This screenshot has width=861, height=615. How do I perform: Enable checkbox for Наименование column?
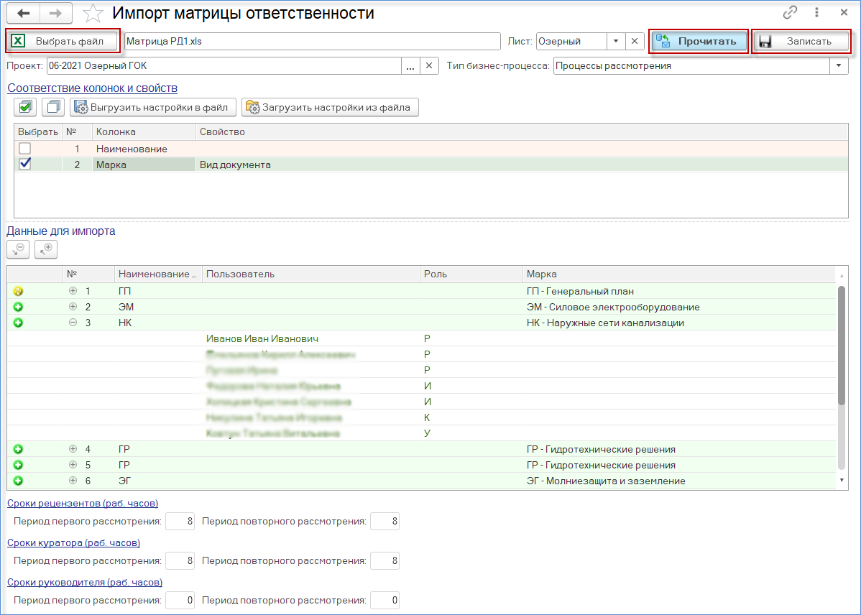pyautogui.click(x=25, y=149)
